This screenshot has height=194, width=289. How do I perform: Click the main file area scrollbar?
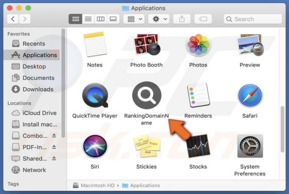pyautogui.click(x=282, y=129)
